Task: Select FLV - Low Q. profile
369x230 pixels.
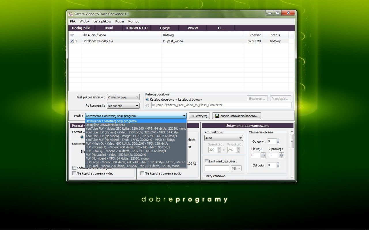Action: (x=136, y=151)
